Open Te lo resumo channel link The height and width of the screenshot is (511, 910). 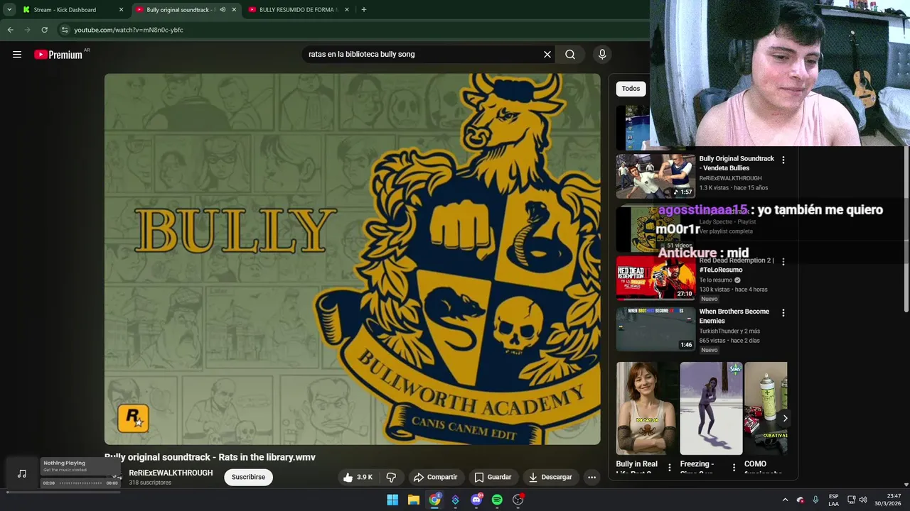[x=715, y=280]
